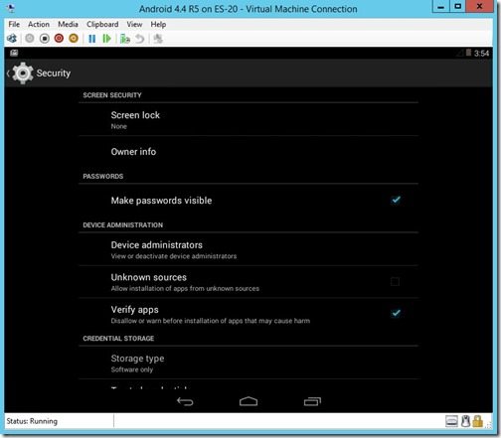Pause the virtual machine
The image size is (501, 438).
(x=92, y=39)
